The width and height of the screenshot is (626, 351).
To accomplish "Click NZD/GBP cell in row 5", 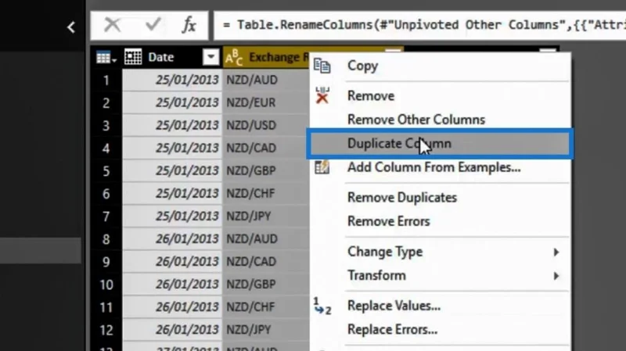I will click(x=266, y=170).
